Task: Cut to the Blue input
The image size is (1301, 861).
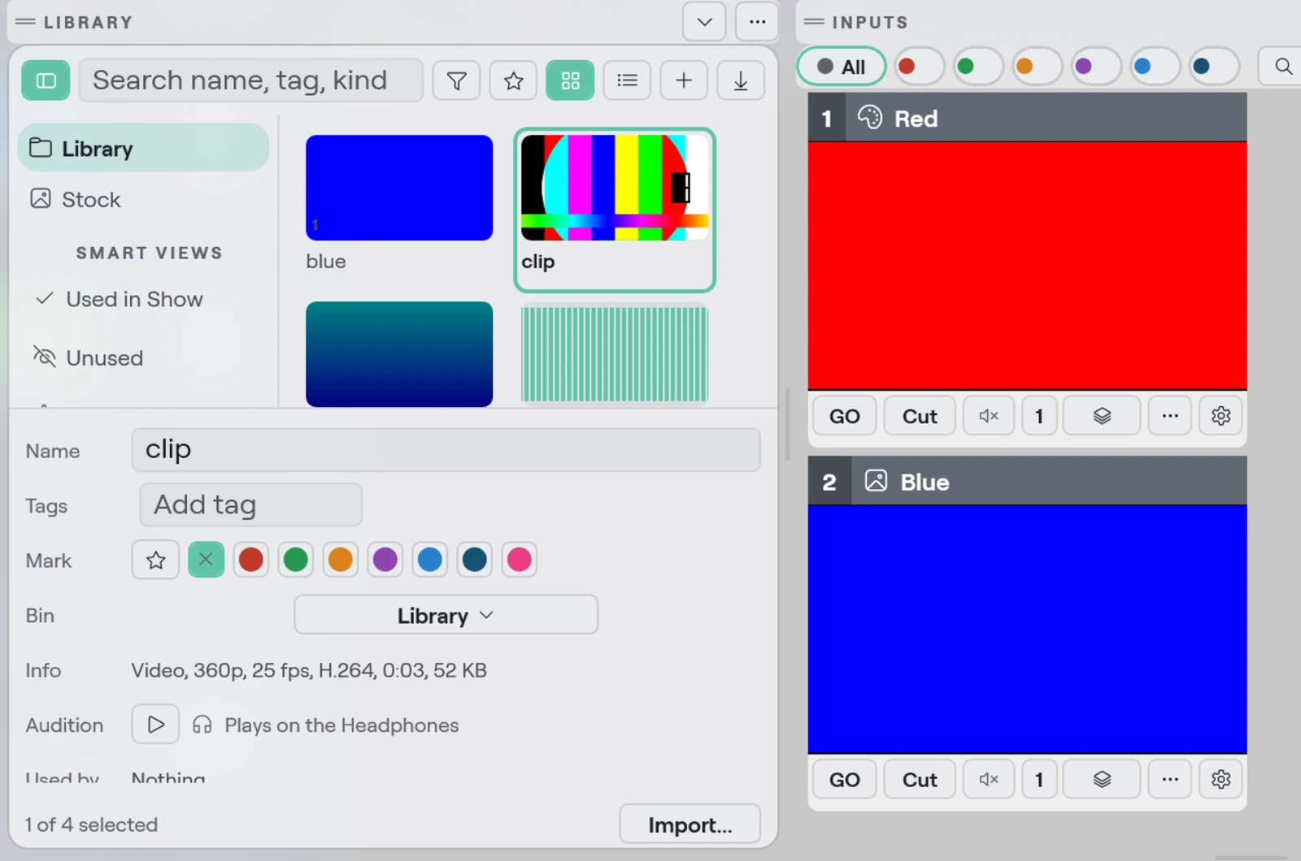Action: pos(920,780)
